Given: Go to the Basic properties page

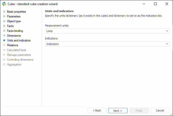Looking at the screenshot, I should (16, 12).
